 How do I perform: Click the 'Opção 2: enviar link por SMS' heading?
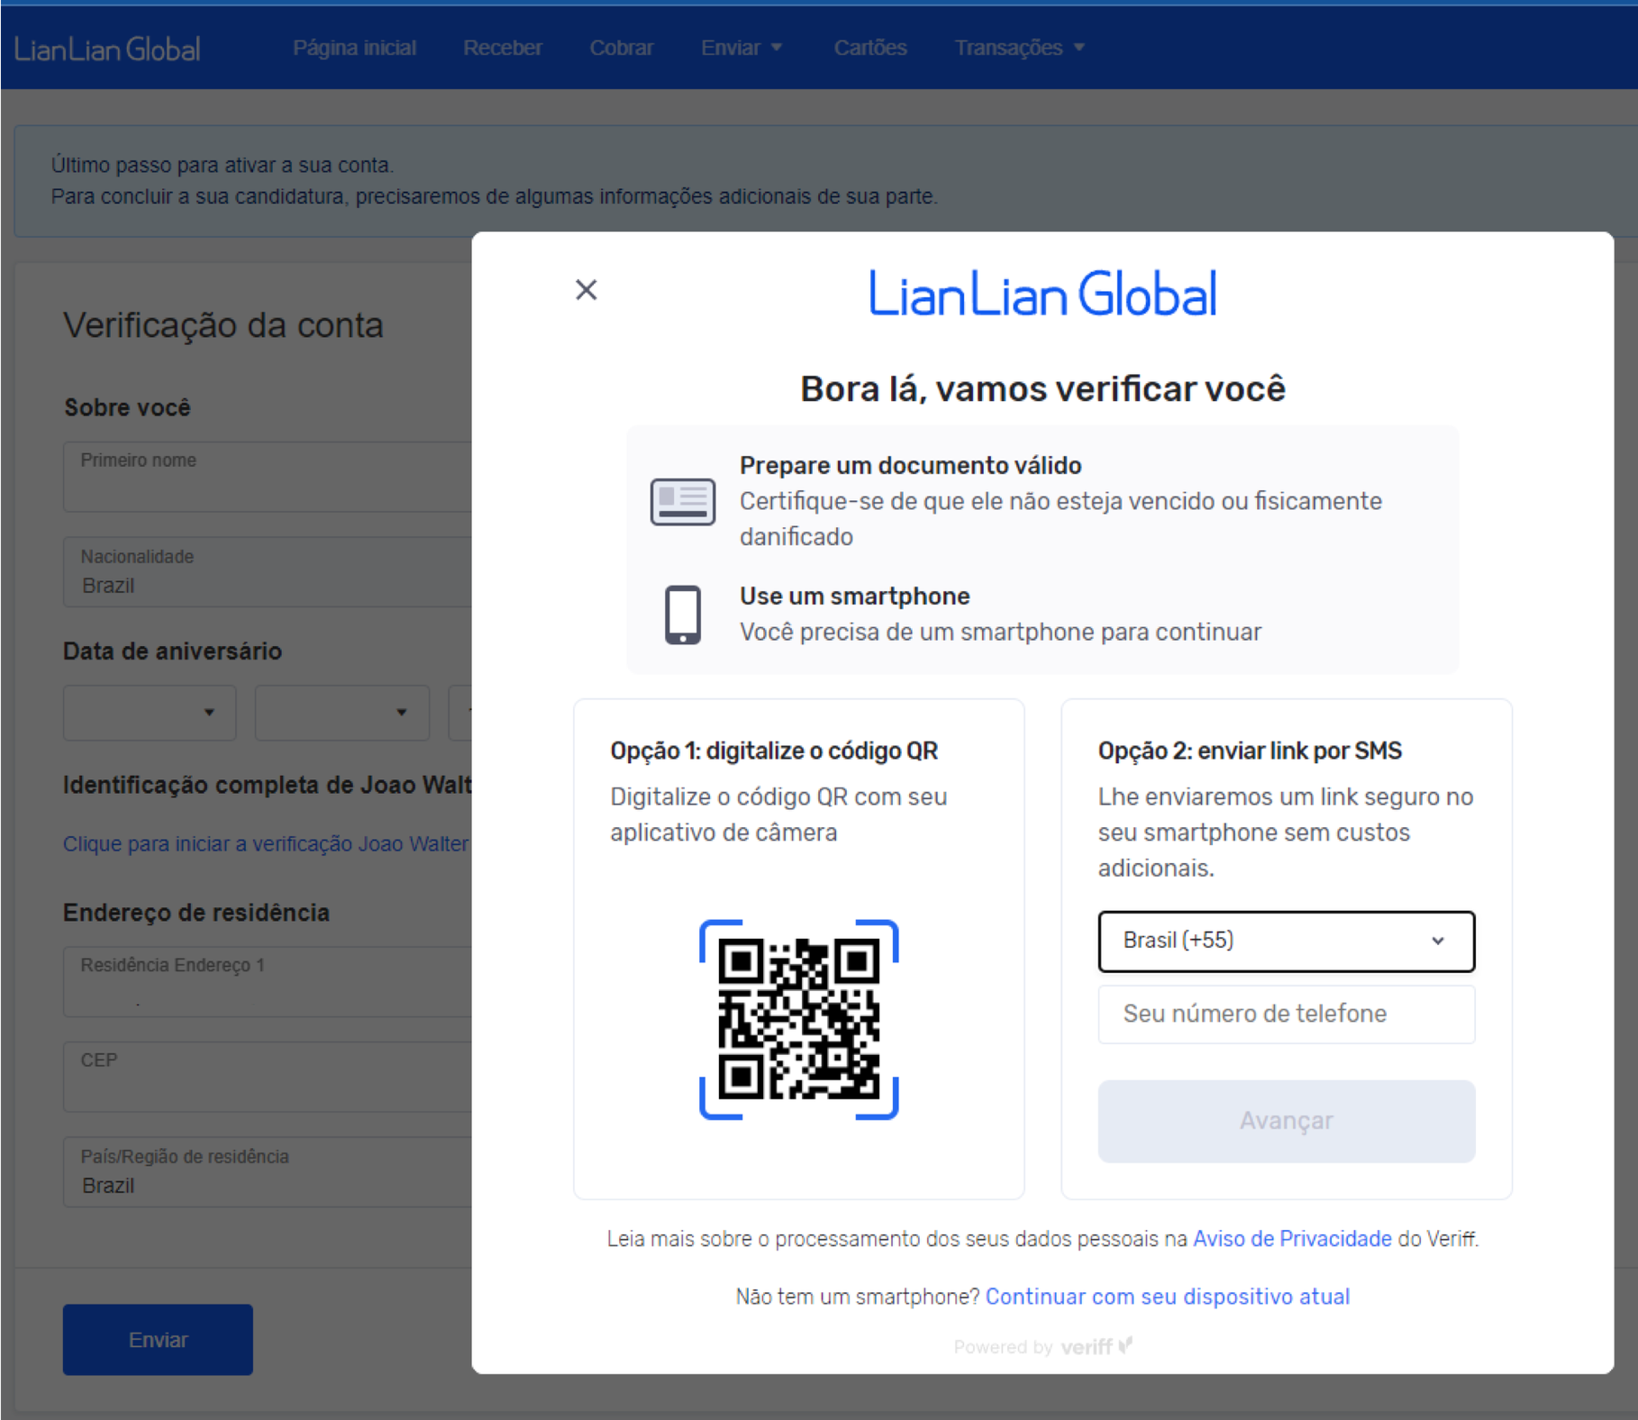click(1250, 751)
